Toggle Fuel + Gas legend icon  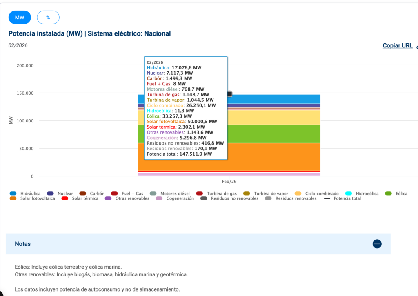click(x=114, y=194)
